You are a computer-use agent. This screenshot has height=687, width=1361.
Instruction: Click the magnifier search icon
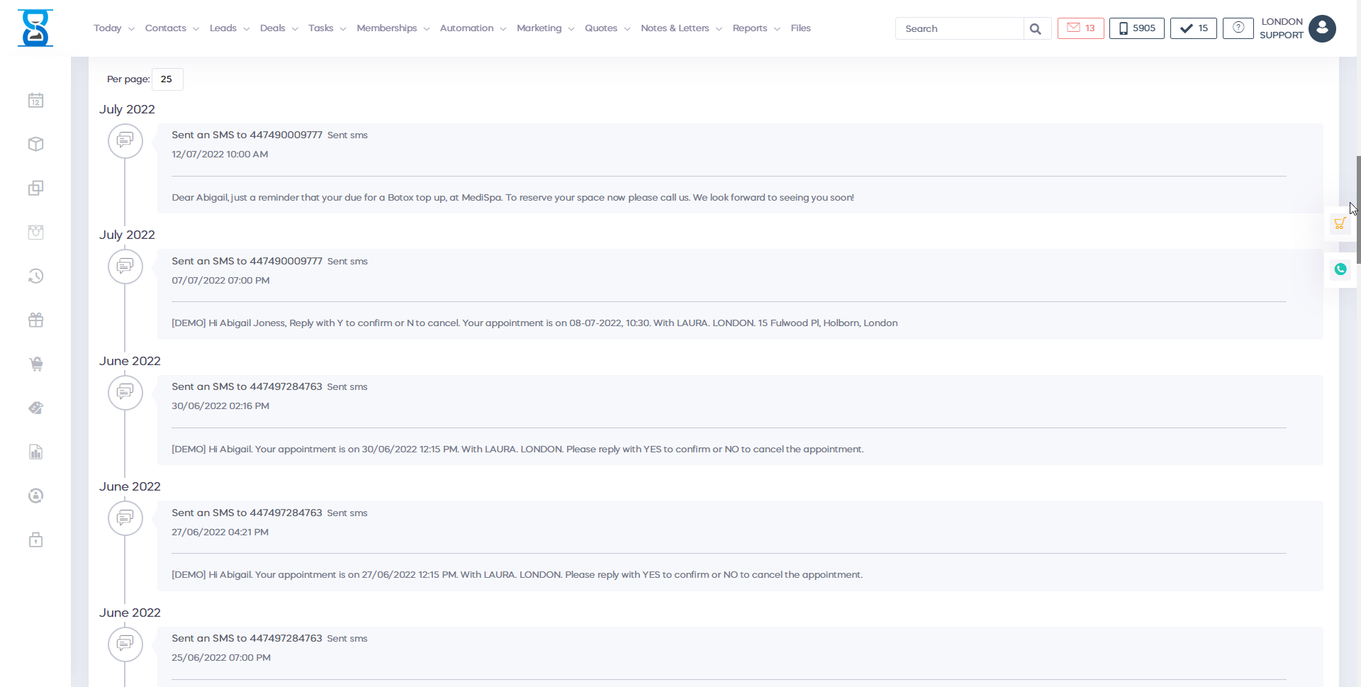click(1036, 29)
